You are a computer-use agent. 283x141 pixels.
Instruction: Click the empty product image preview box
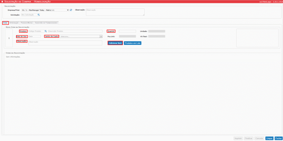(x=257, y=38)
